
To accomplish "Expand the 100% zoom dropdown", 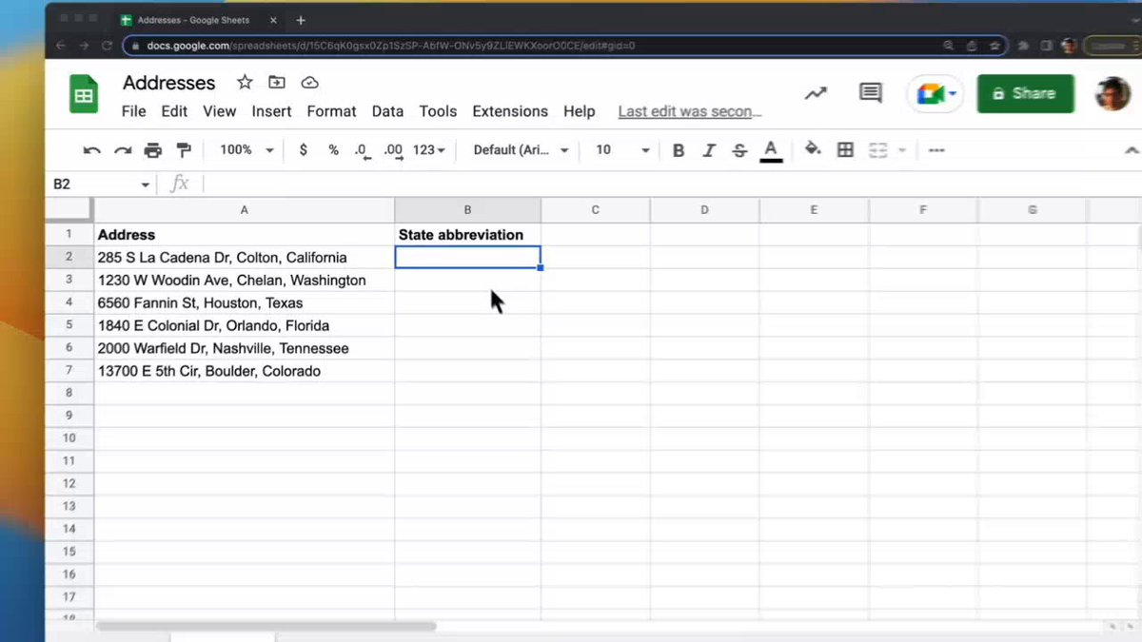I will click(x=246, y=150).
